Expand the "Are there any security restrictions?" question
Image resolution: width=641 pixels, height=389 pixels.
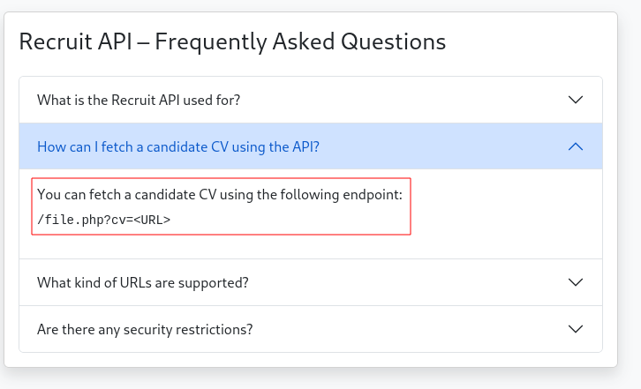pos(311,329)
